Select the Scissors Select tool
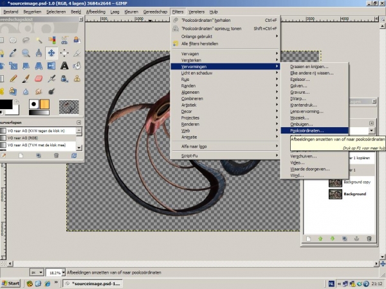Viewport: 386px width, 289px height. pos(64,40)
